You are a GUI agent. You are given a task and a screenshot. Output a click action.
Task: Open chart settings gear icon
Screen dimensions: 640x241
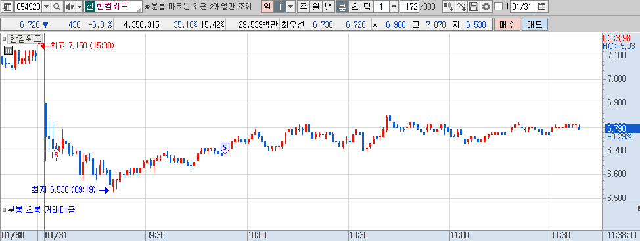pyautogui.click(x=486, y=7)
